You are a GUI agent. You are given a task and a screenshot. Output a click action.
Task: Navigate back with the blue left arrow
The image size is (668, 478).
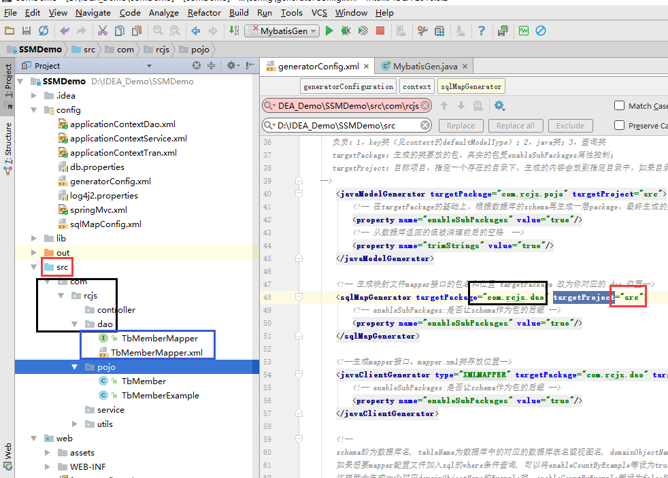tap(196, 31)
